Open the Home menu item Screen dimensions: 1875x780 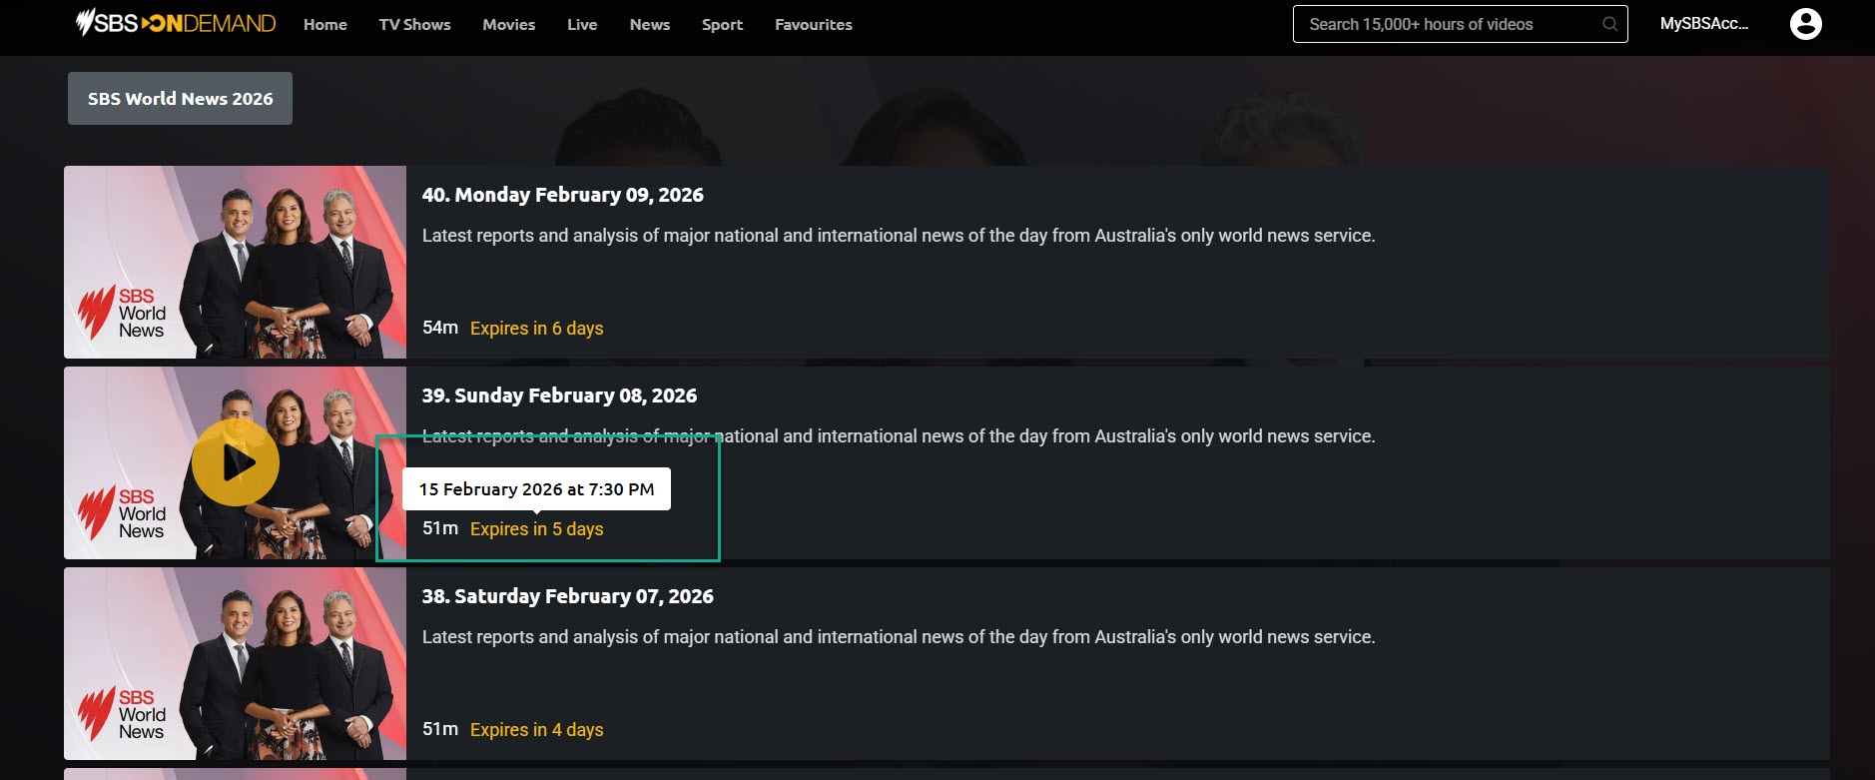pos(325,25)
